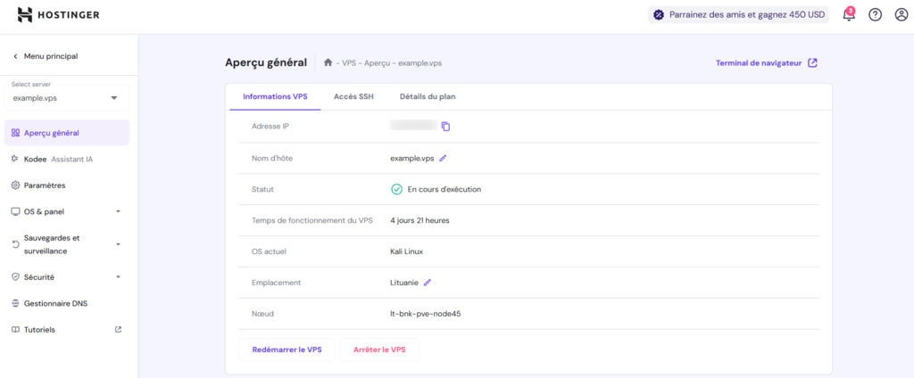This screenshot has height=378, width=914.
Task: Click the Aperçu général grid icon
Action: [16, 133]
